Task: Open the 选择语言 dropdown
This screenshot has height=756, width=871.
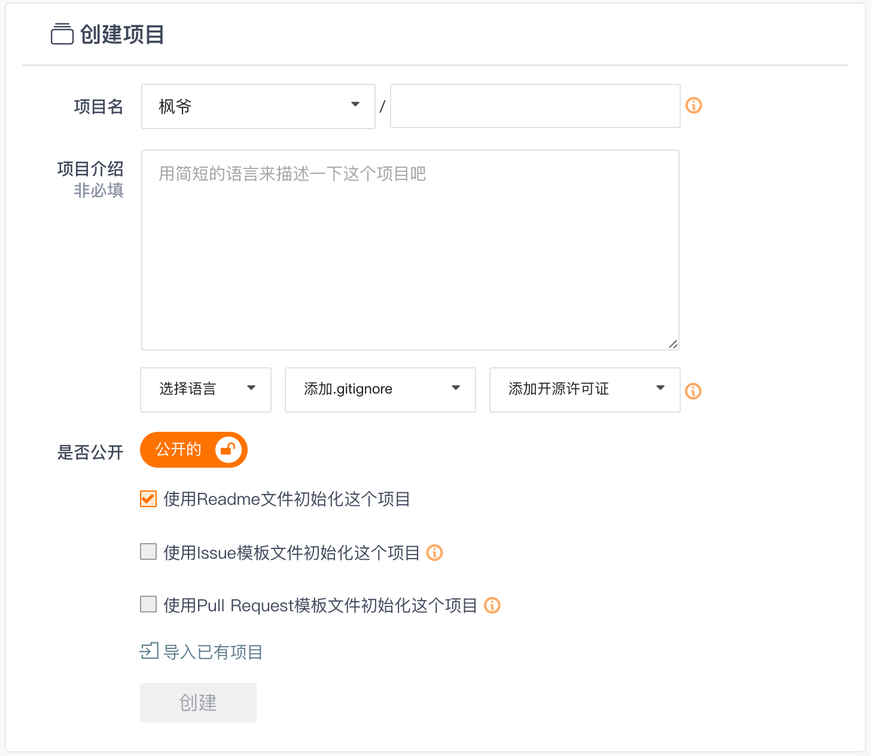Action: click(206, 390)
